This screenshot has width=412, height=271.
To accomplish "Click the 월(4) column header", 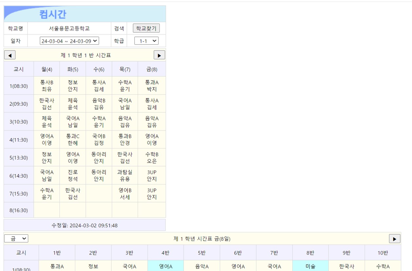I will pos(47,69).
